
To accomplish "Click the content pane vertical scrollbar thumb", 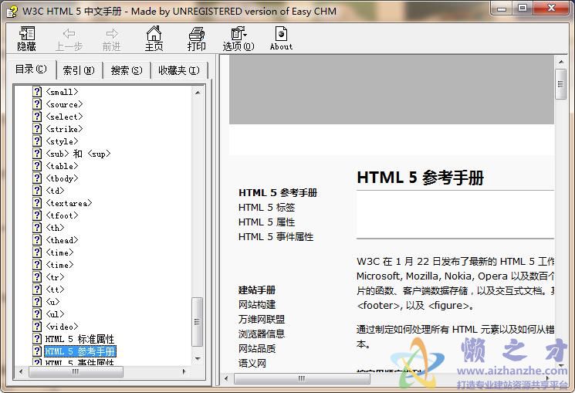I will (x=560, y=84).
